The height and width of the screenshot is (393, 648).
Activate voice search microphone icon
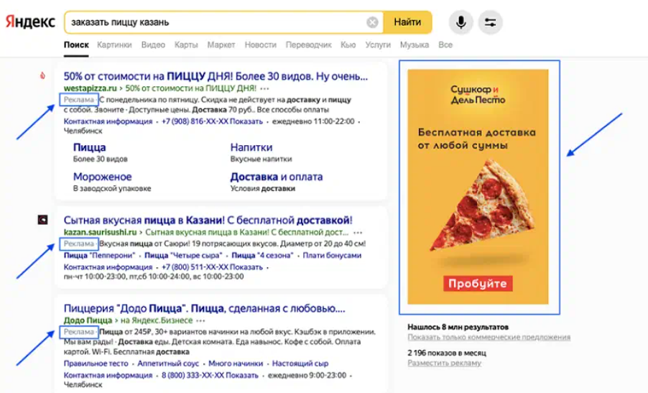click(460, 22)
